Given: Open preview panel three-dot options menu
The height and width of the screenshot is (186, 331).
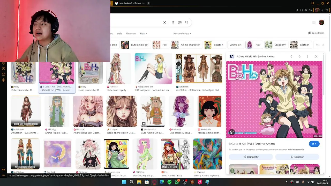Looking at the screenshot, I should click(308, 57).
